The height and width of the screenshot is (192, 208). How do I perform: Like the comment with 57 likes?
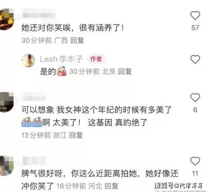(195, 15)
